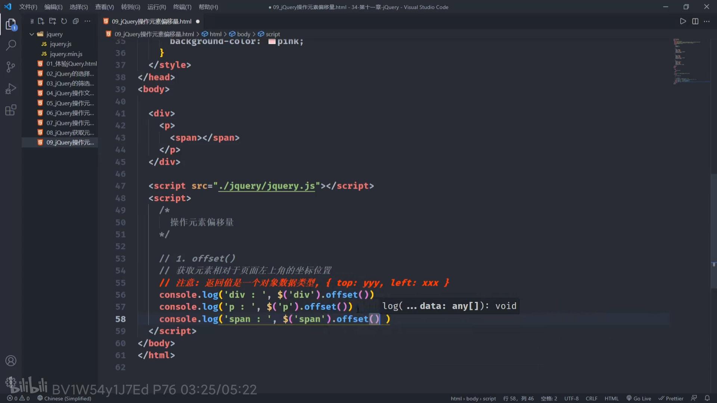Open 04_jQuery file in explorer
This screenshot has height=403, width=717.
point(70,93)
